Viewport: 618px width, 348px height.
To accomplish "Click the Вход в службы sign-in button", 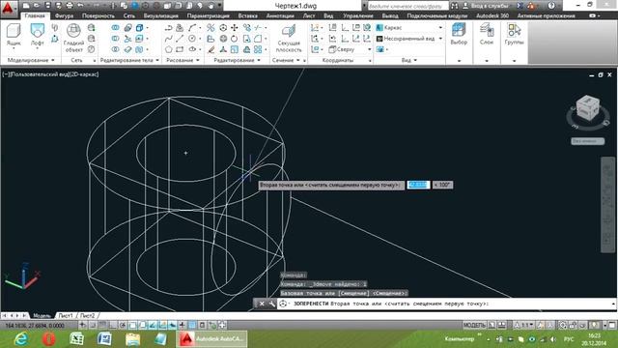I will click(487, 6).
